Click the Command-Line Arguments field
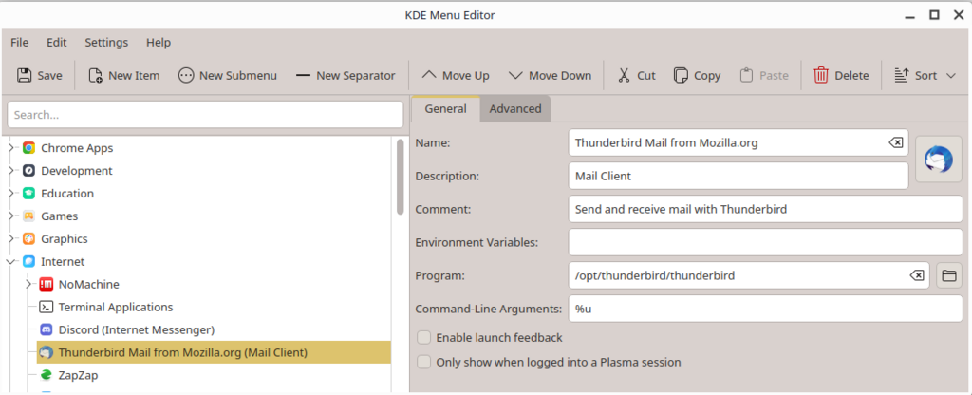The image size is (972, 395). click(x=766, y=309)
